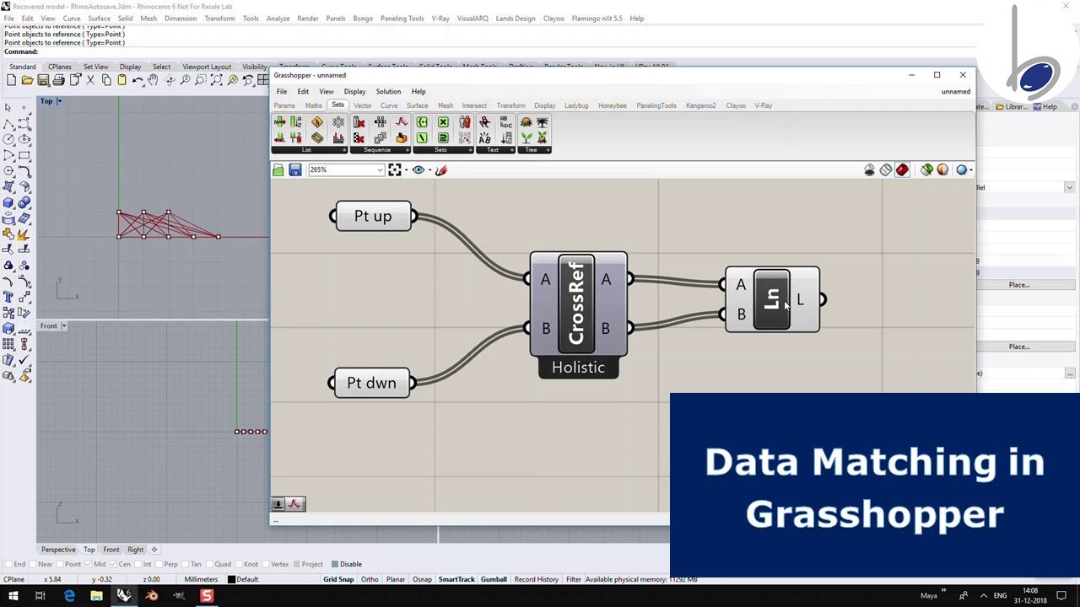
Task: Toggle SmartTrack in the status bar
Action: click(456, 579)
